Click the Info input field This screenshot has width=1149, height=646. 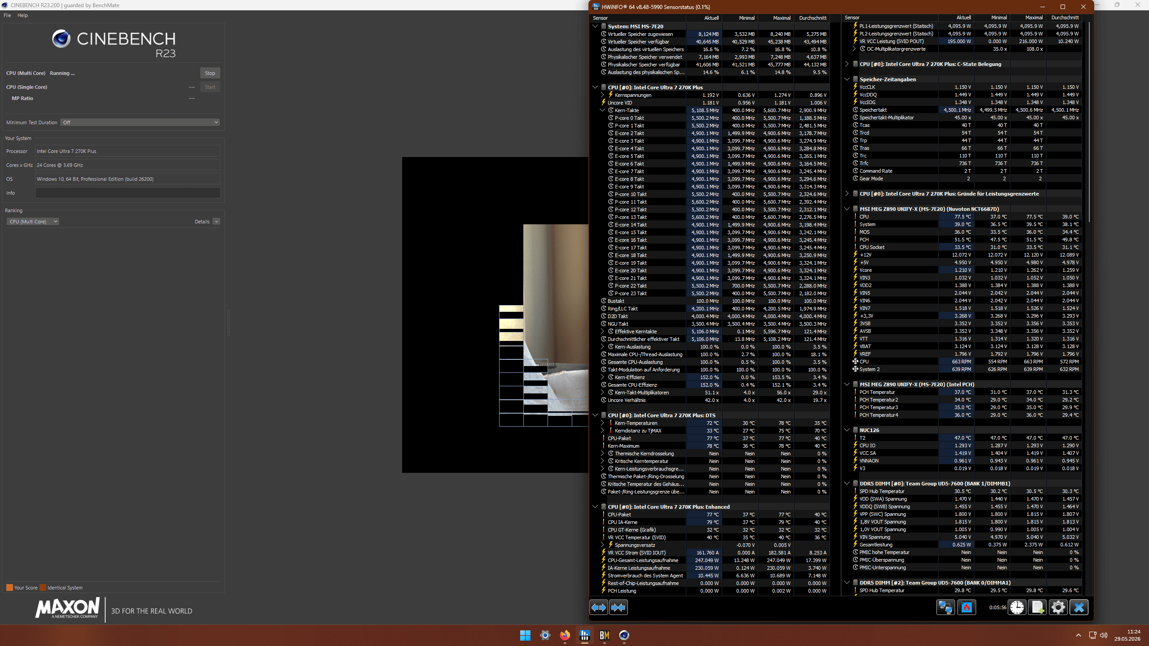127,193
